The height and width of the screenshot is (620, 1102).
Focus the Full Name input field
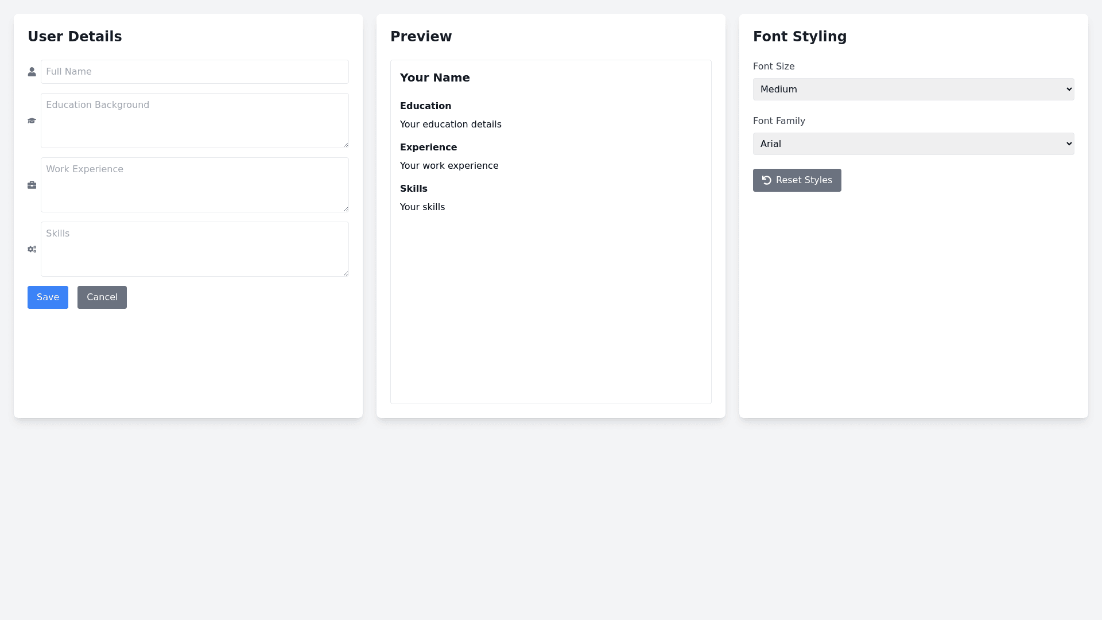click(195, 72)
